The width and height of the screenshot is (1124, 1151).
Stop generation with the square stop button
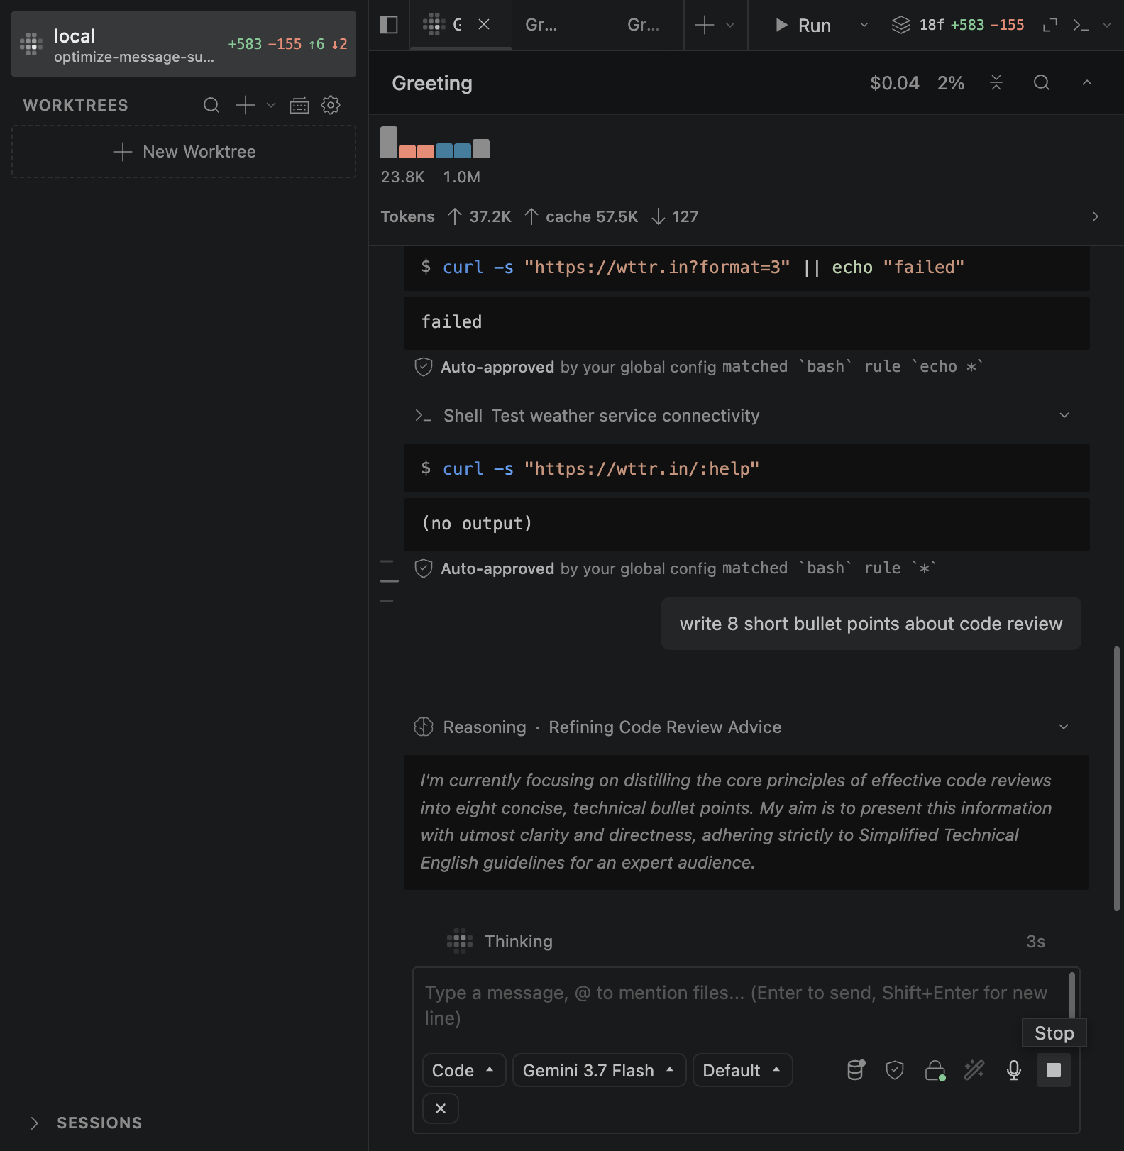point(1054,1070)
